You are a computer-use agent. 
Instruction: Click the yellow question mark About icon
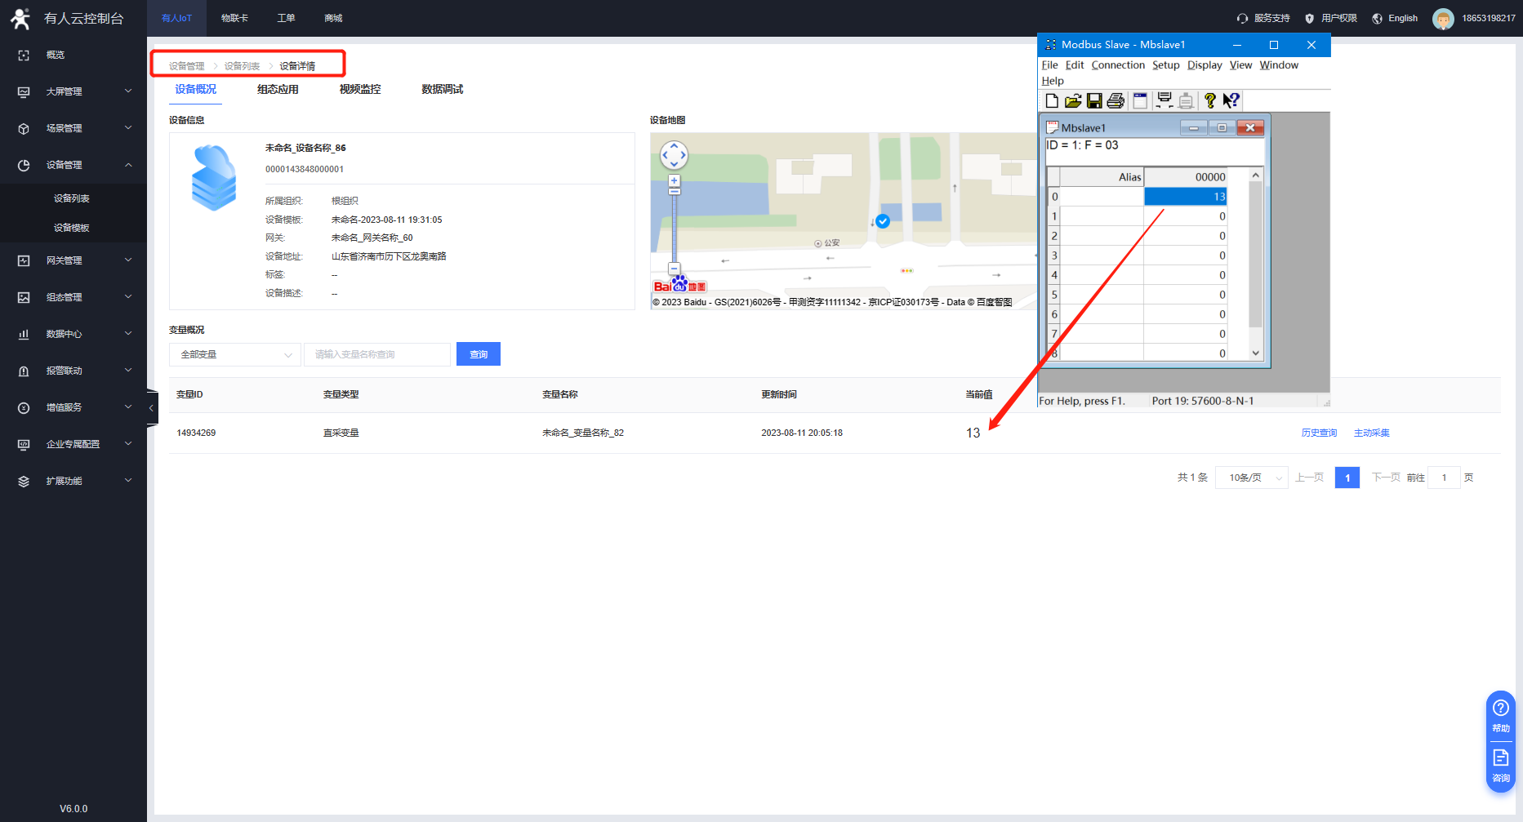(1209, 100)
